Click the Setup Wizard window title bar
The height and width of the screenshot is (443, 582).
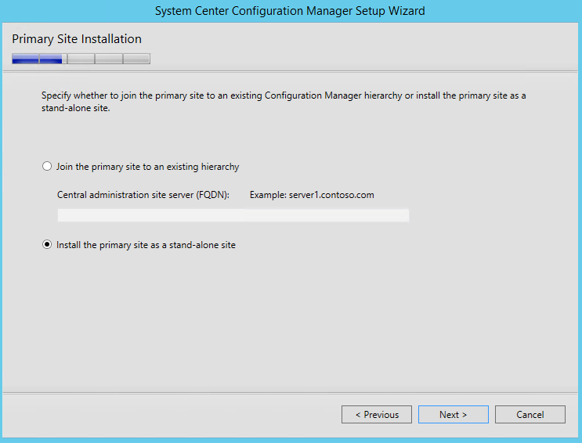pos(290,11)
